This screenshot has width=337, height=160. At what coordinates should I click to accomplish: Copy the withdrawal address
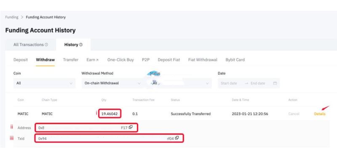(131, 127)
